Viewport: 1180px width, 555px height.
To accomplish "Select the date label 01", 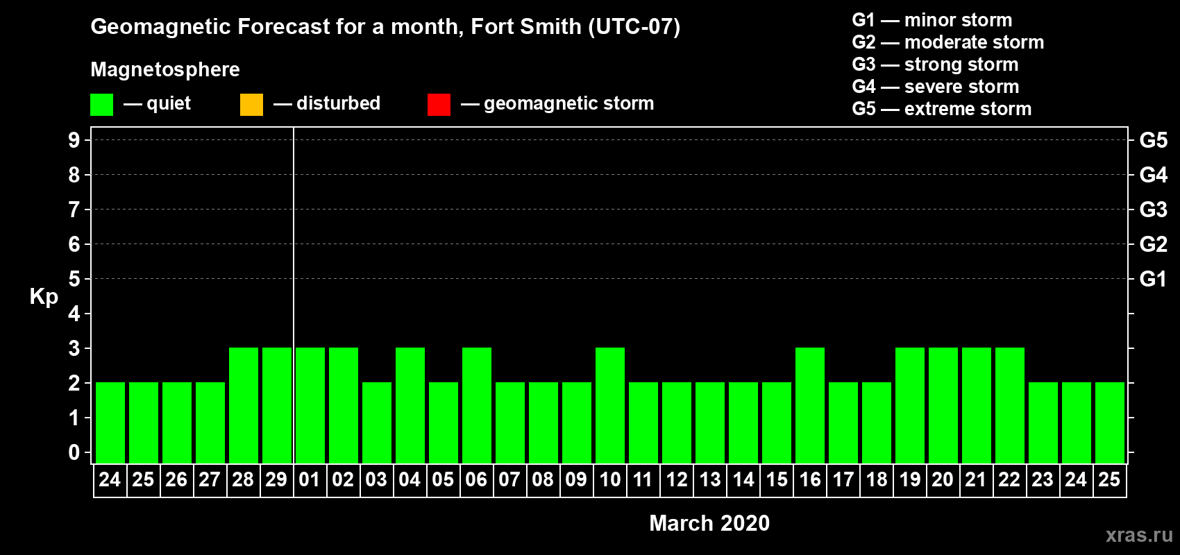I will pyautogui.click(x=310, y=480).
